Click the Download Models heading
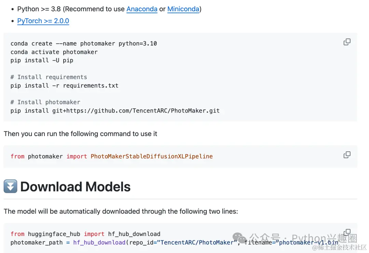This screenshot has height=253, width=369. pos(76,187)
